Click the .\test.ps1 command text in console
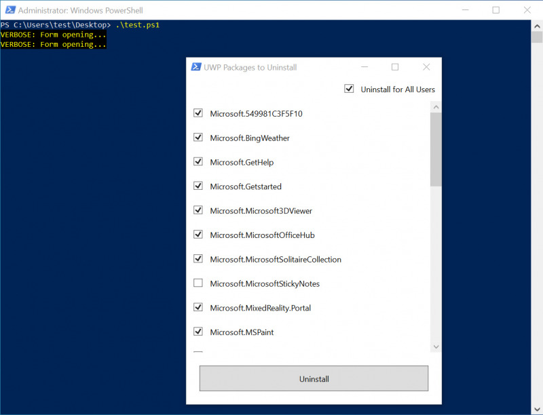The width and height of the screenshot is (543, 415). coord(138,25)
